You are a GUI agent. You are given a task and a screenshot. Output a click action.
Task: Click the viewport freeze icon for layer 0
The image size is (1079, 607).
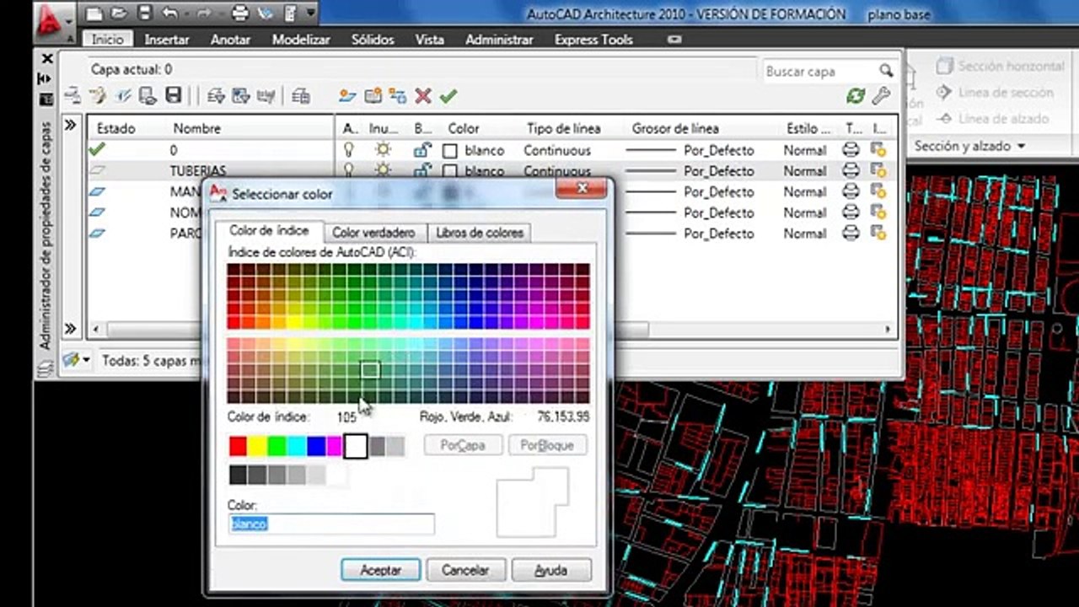pyautogui.click(x=878, y=150)
